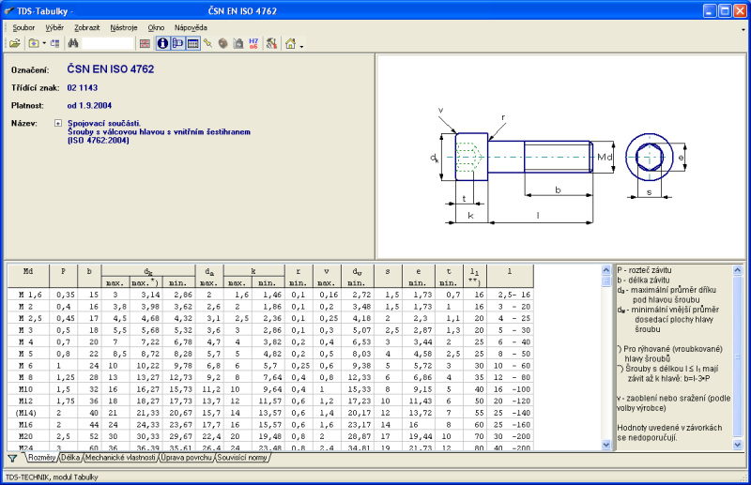The width and height of the screenshot is (751, 485).
Task: Open dropdown arrow beside favorites folder icon
Action: click(x=44, y=43)
